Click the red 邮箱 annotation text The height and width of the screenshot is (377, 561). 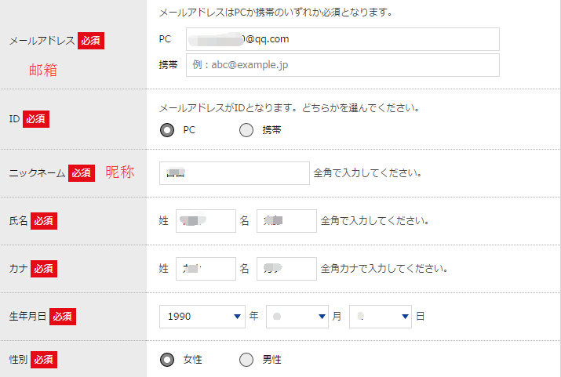tap(43, 70)
